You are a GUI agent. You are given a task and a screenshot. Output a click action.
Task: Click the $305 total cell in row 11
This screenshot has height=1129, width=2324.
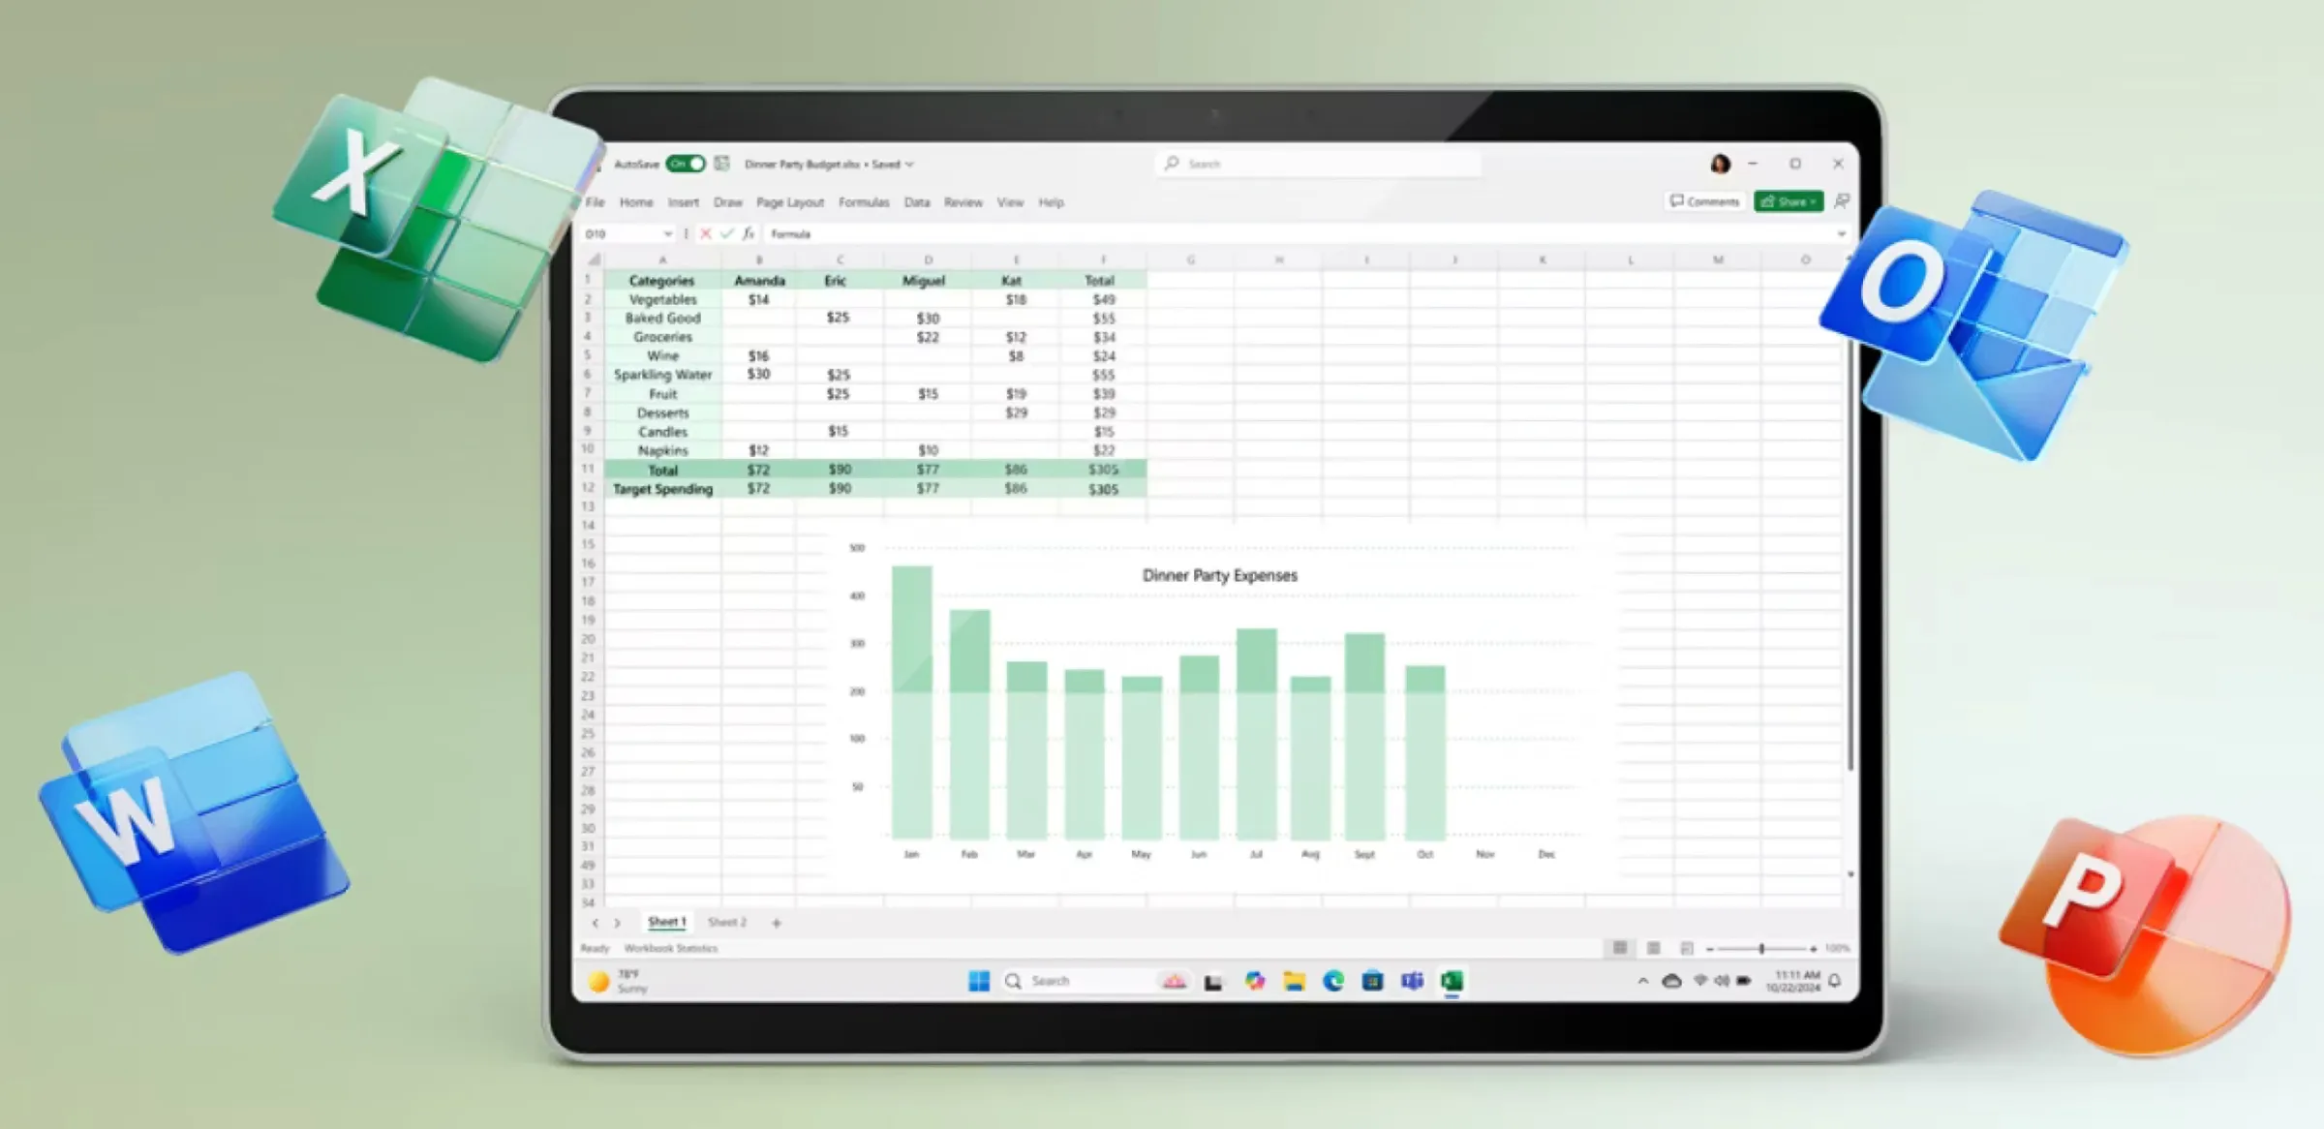click(1103, 470)
